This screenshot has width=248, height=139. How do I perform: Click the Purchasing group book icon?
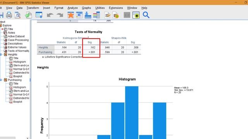pos(5,80)
